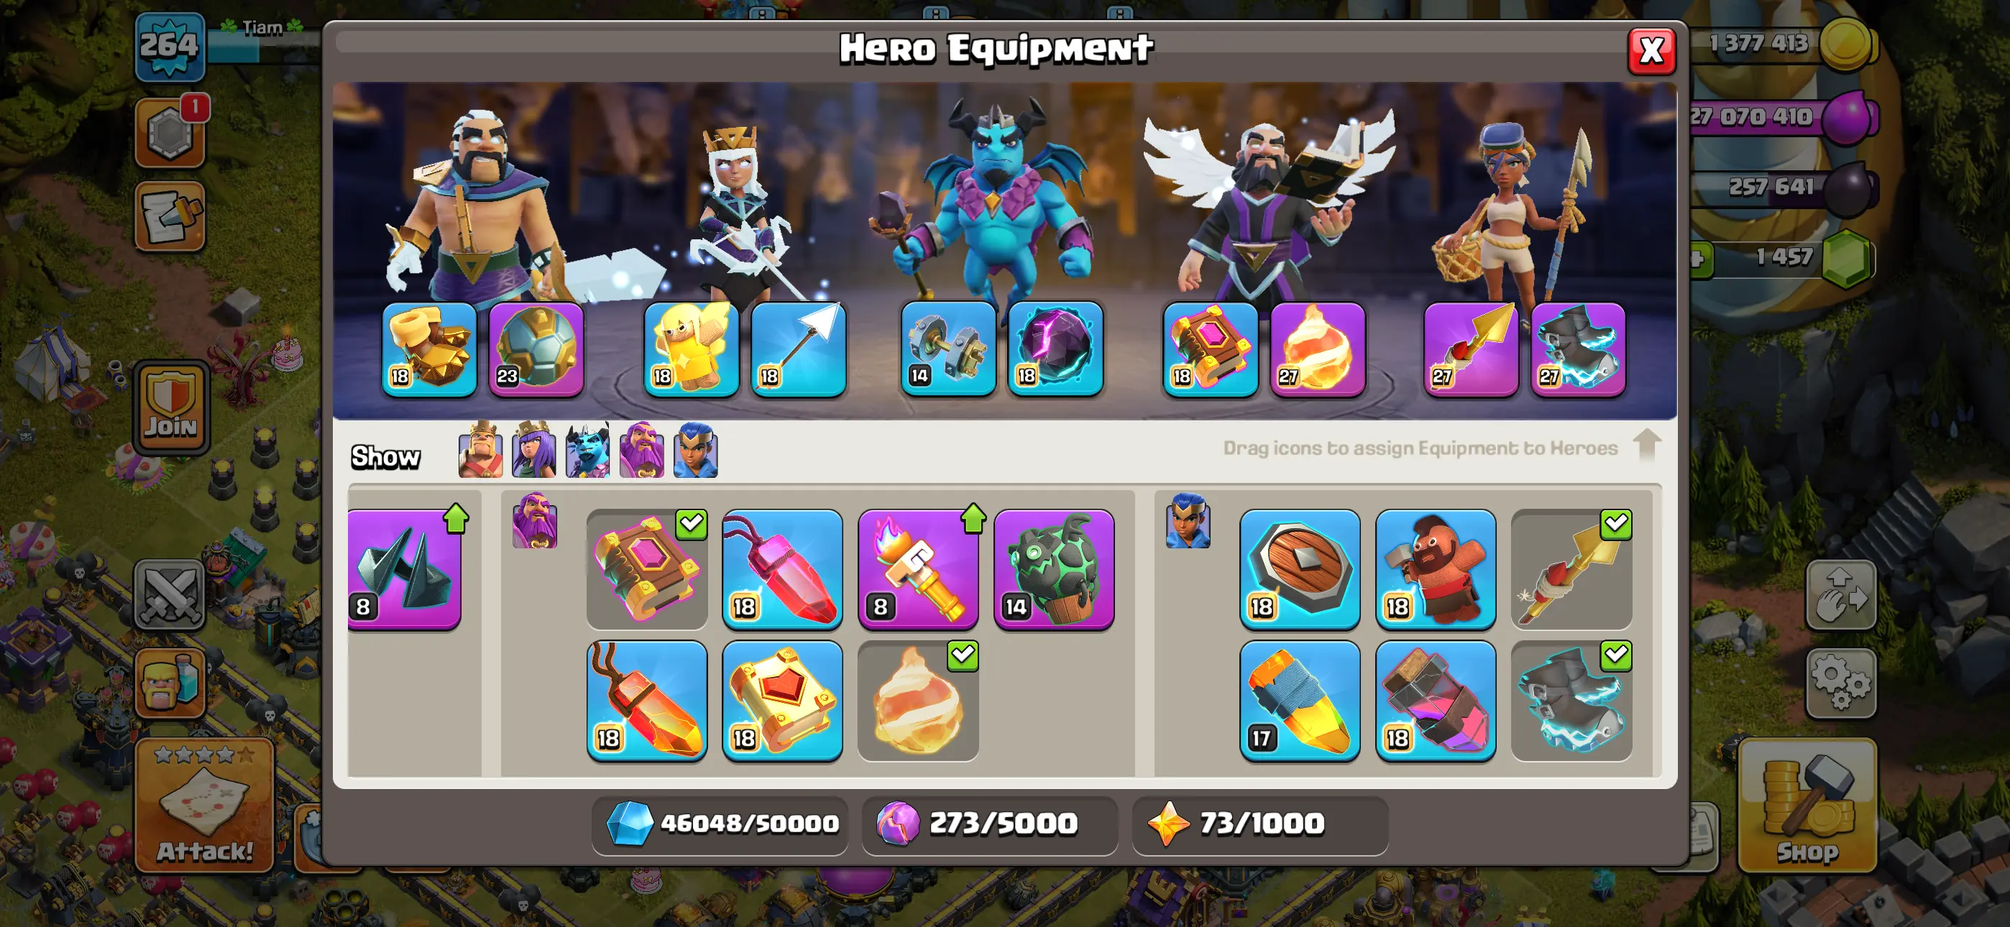Open the level 18 Life Gem equipment
Screen dimensions: 2010x927
pyautogui.click(x=782, y=569)
